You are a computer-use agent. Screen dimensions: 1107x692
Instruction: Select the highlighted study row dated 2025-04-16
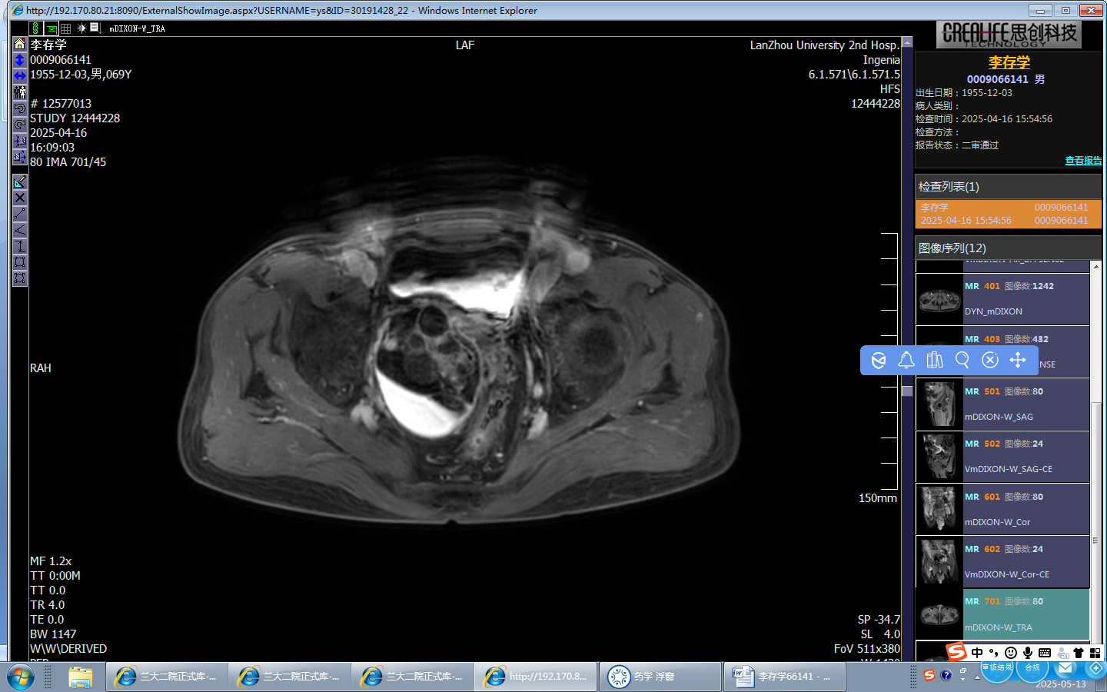pos(1008,214)
